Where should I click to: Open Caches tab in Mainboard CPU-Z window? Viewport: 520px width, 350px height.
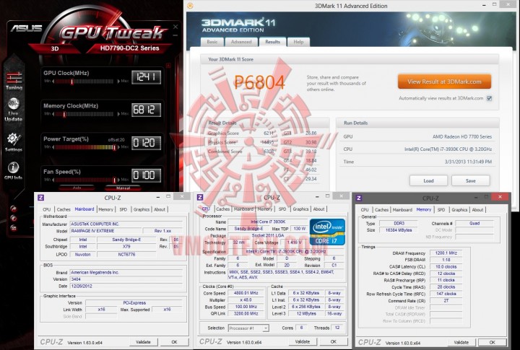pos(64,209)
